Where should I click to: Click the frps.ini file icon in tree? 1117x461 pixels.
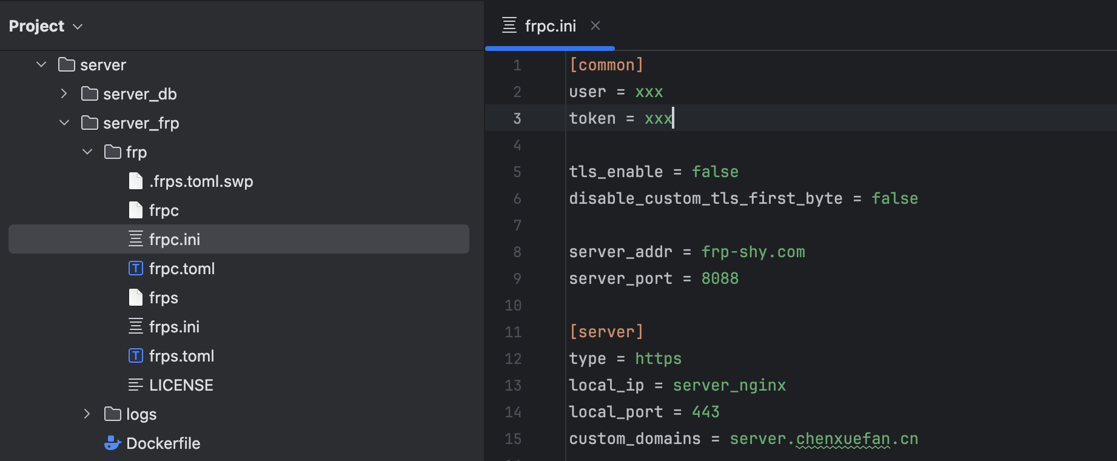coord(136,327)
